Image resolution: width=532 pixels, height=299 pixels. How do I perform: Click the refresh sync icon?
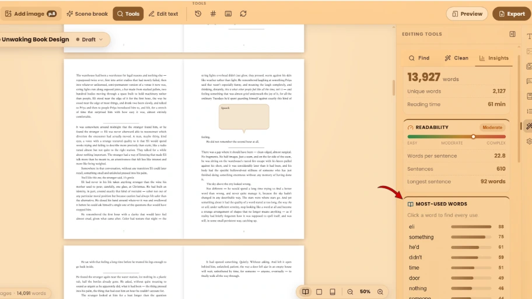tap(243, 14)
